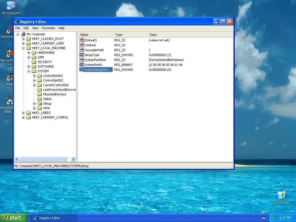Viewport: 296px width, 222px height.
Task: Collapse the HKEY_LOCAL_MACHINE node
Action: pos(23,48)
